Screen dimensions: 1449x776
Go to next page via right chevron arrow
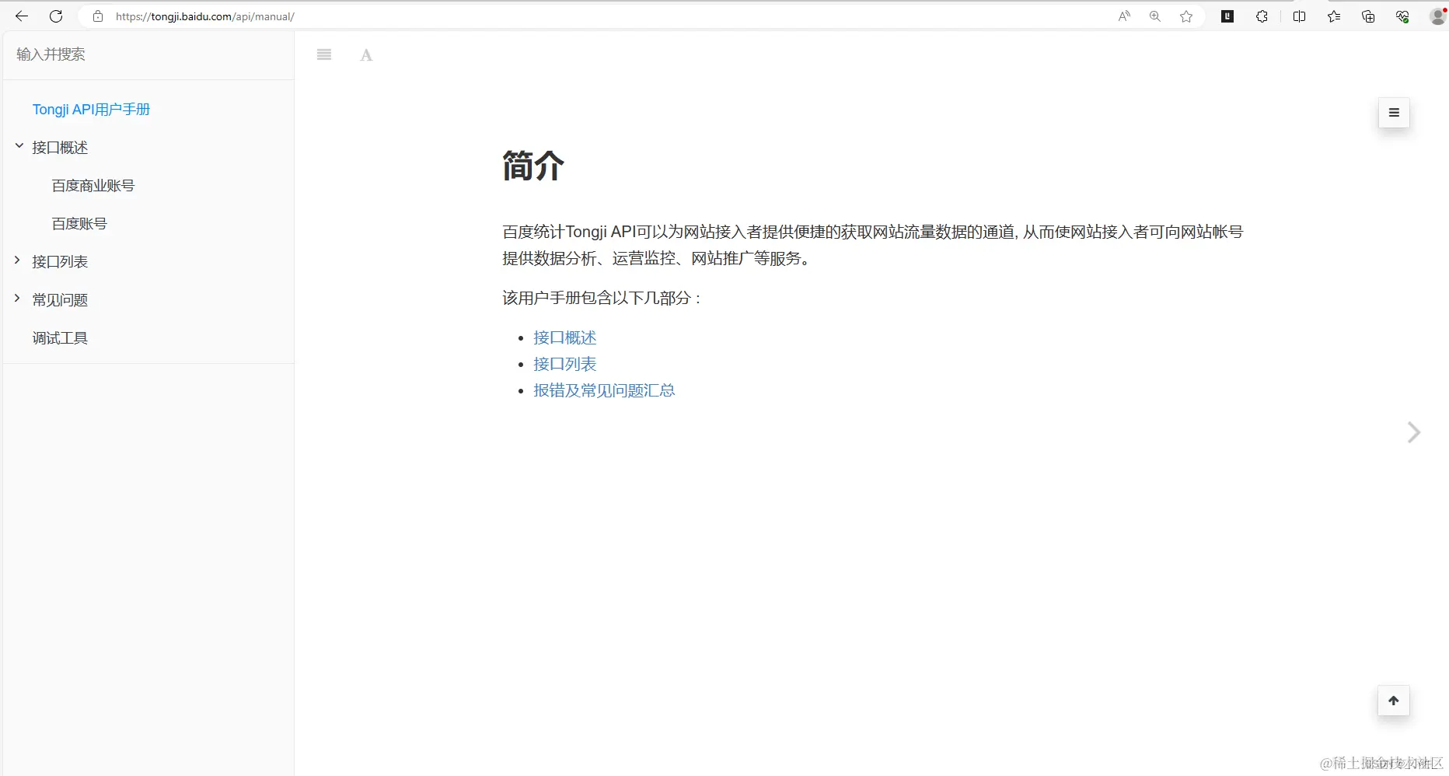tap(1412, 432)
